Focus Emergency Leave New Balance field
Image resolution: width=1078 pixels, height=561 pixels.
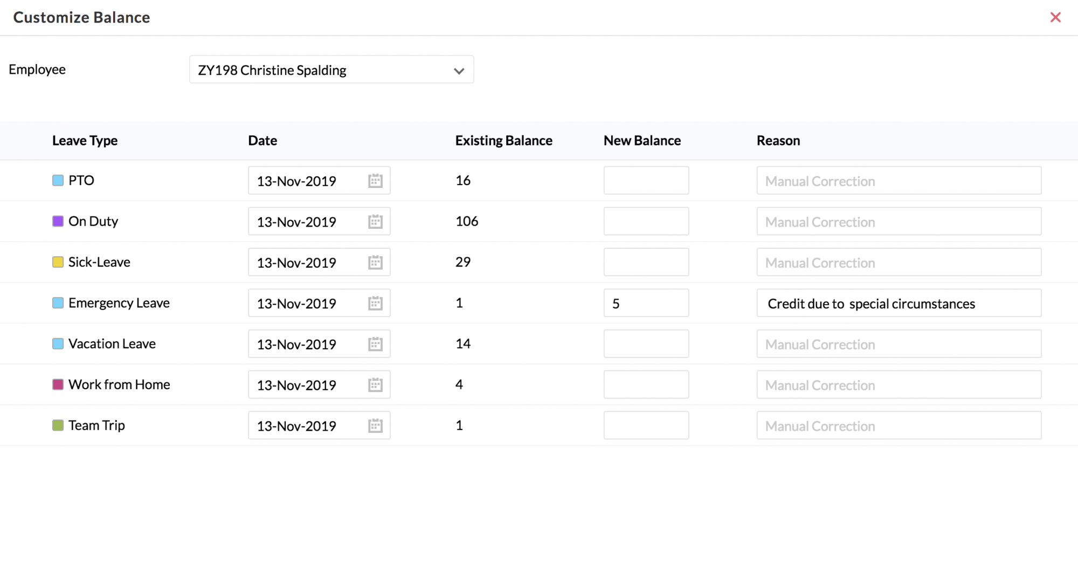point(646,303)
